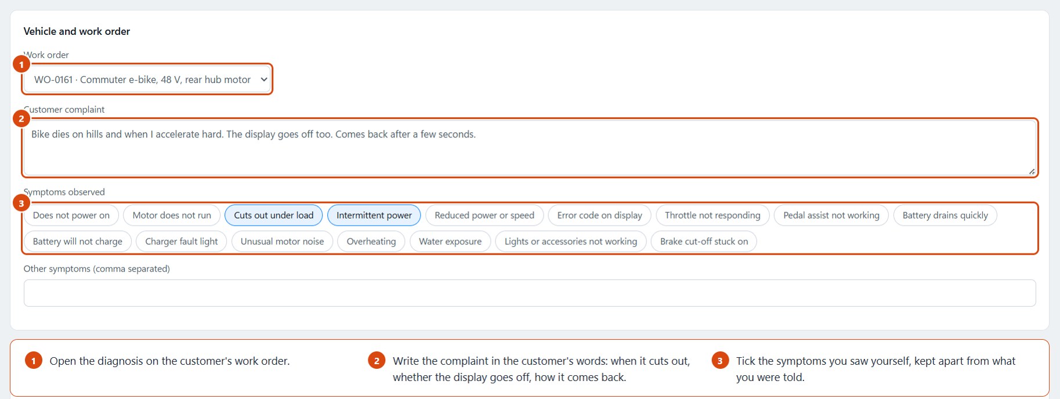Viewport: 1060px width, 399px height.
Task: Select the 'Throttle not responding' symptom
Action: coord(712,215)
